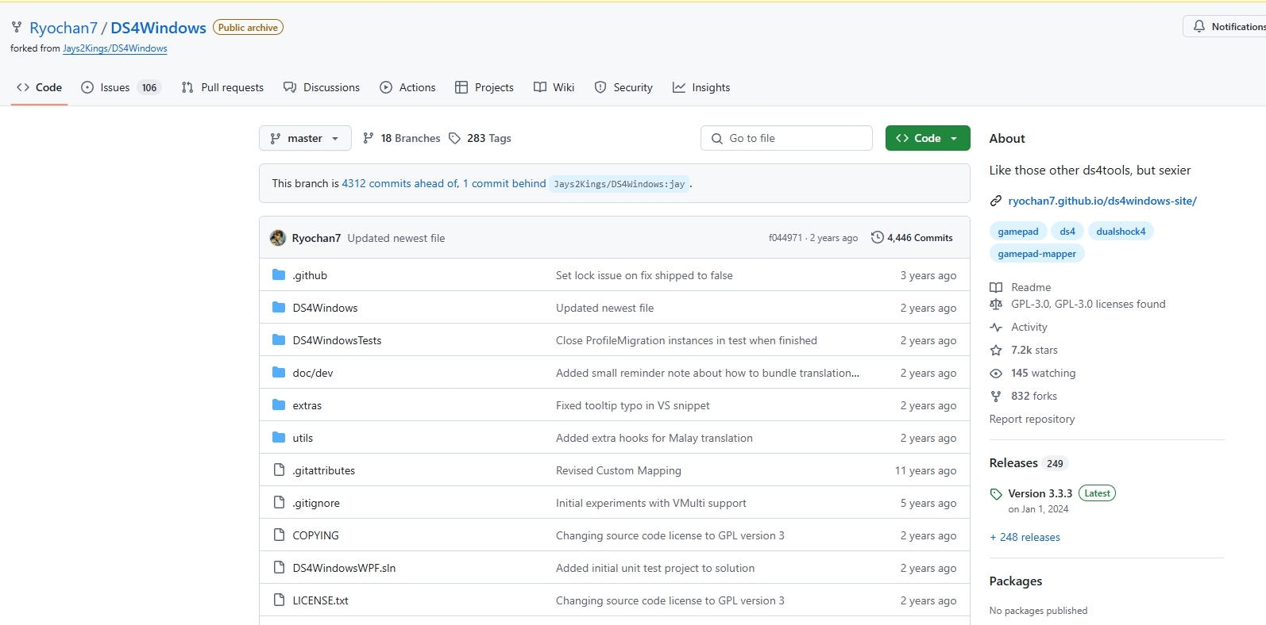Click file icon beside LICENSE.txt
Screen dimensions: 1266x625
[x=279, y=600]
